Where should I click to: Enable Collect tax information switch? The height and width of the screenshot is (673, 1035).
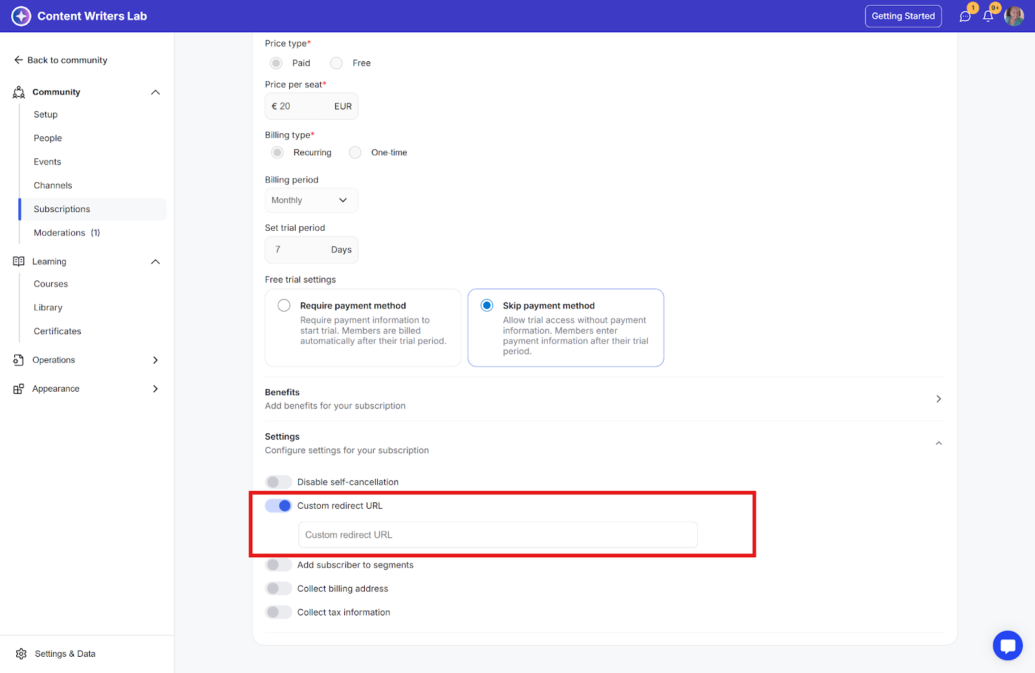[x=278, y=612]
